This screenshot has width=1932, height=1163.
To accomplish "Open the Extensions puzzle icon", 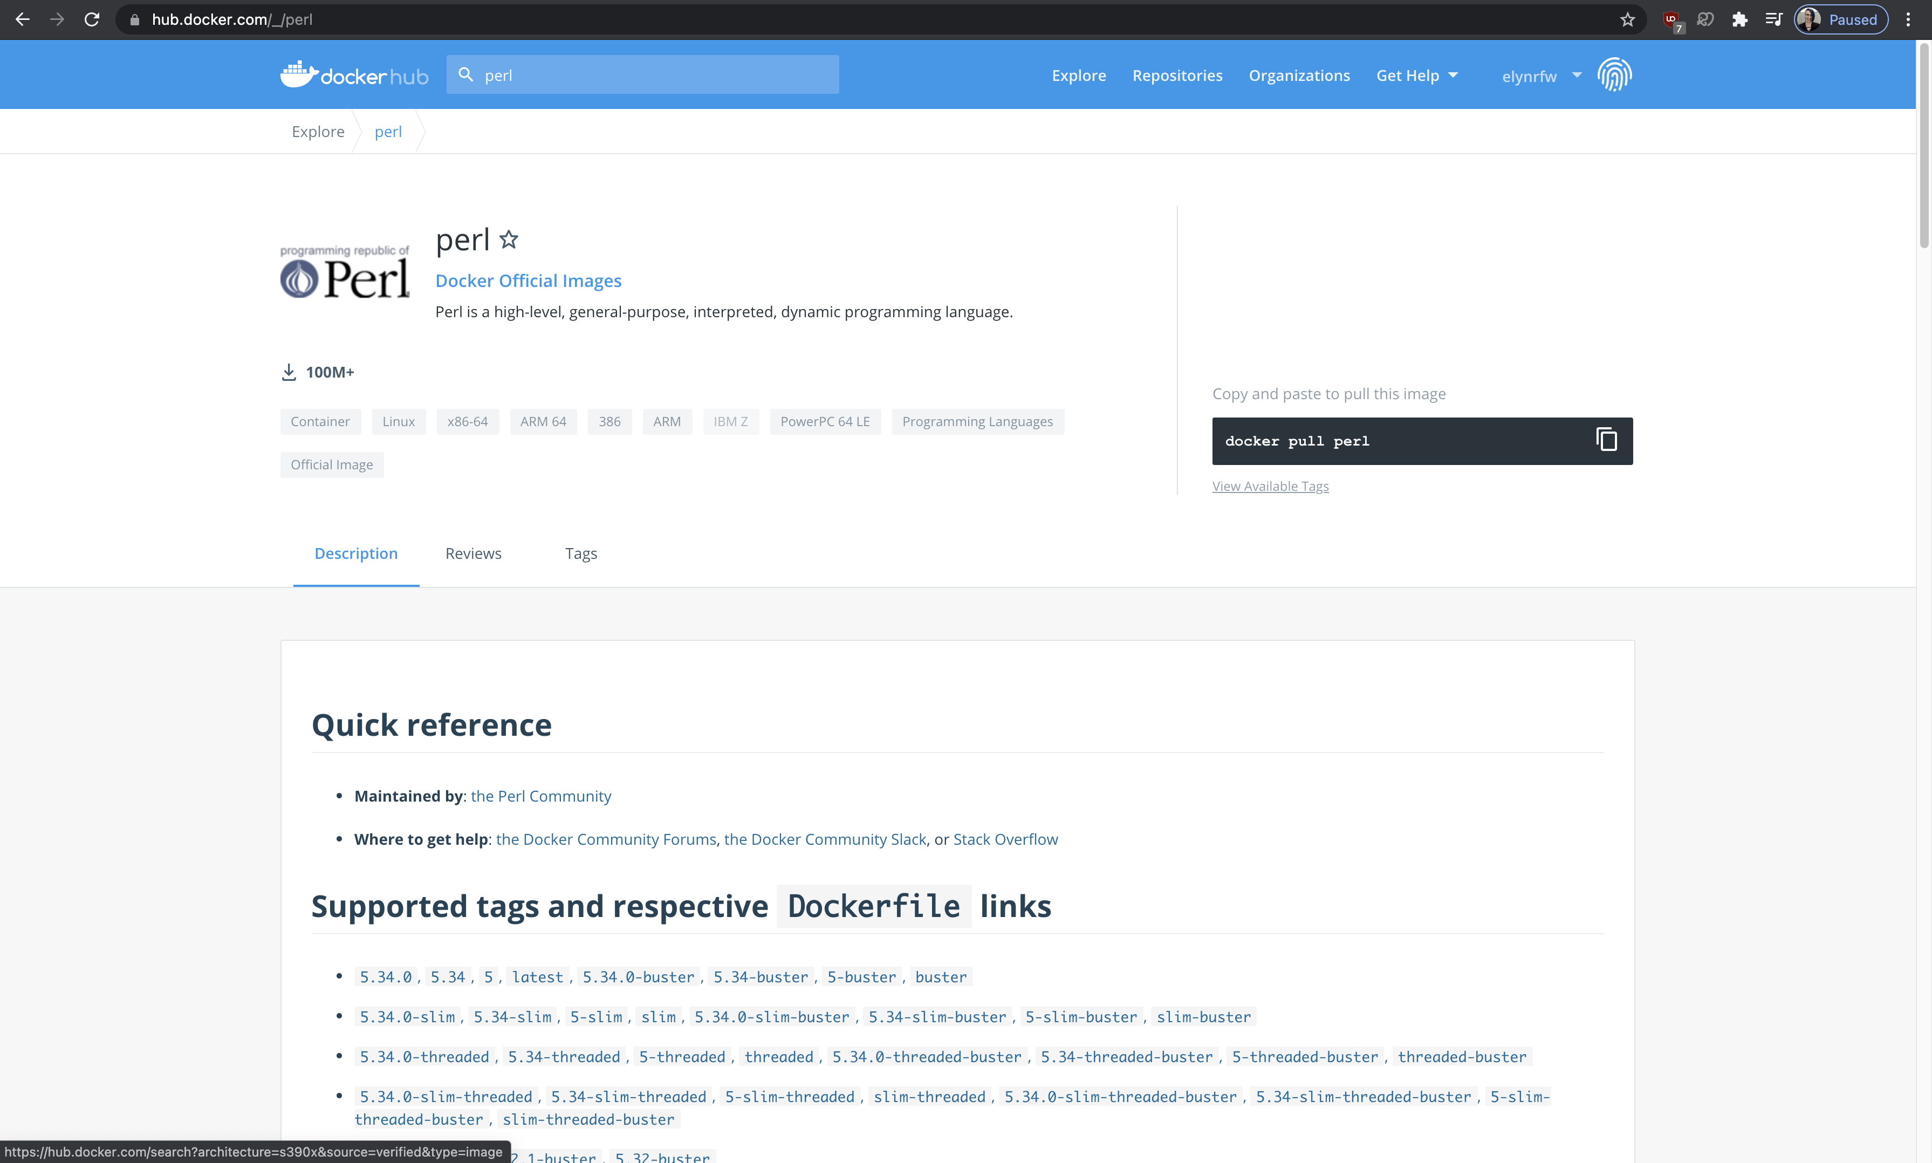I will click(1739, 19).
